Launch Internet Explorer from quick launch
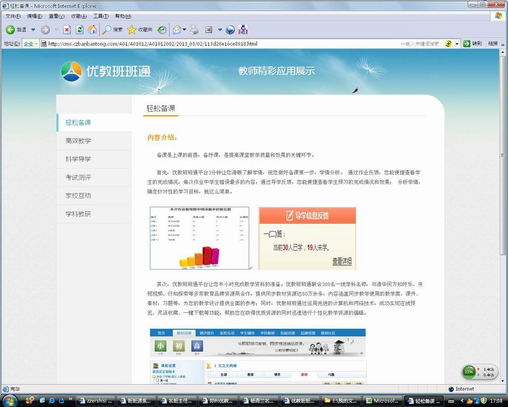Screen dimensions: 508x407 pyautogui.click(x=52, y=401)
